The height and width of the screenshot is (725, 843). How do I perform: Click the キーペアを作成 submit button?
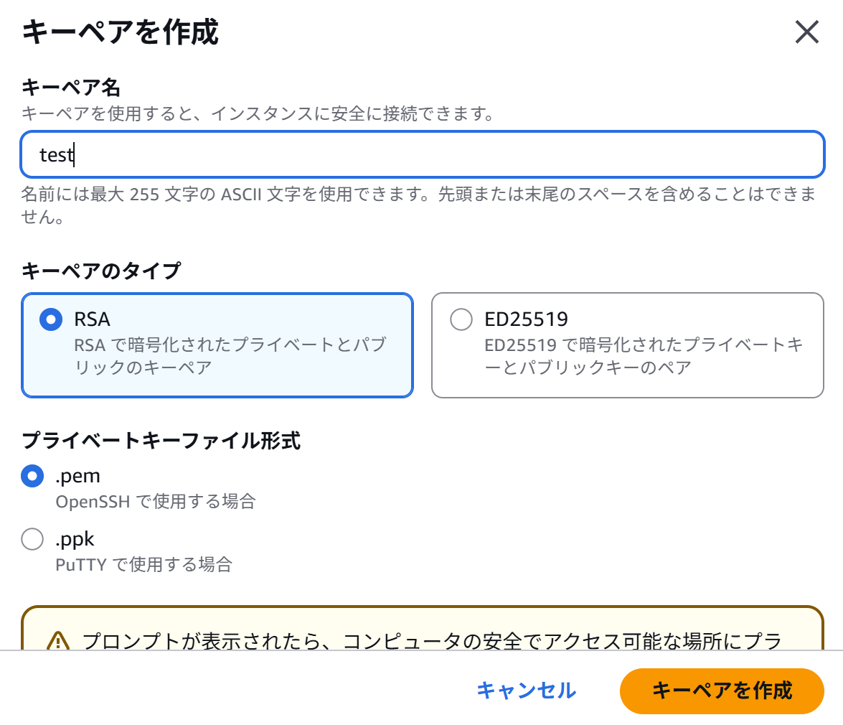721,691
